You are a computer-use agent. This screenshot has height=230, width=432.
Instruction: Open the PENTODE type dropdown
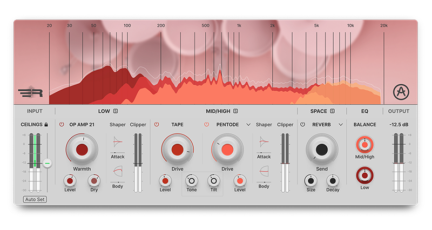tap(248, 125)
